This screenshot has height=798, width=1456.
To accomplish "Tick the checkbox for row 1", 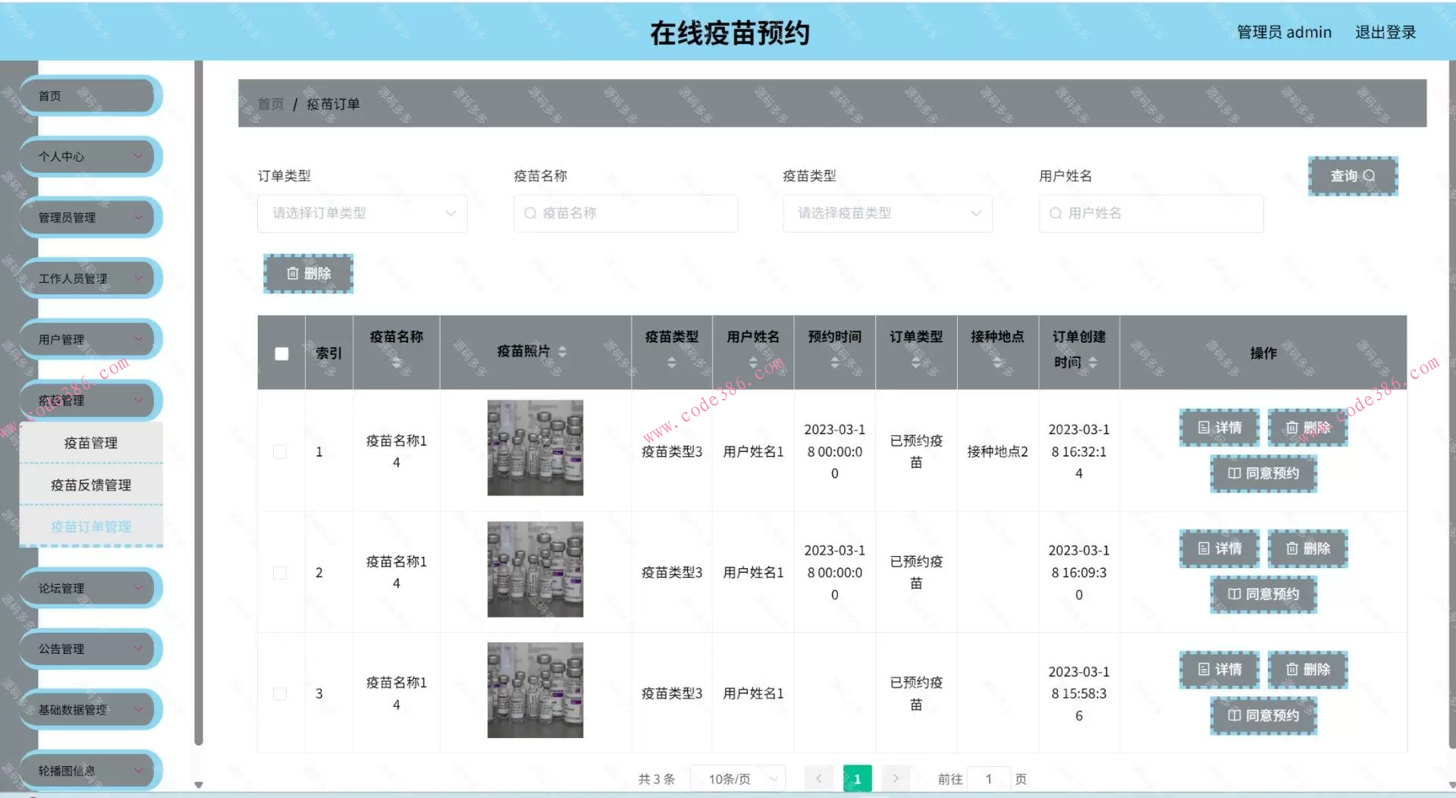I will [x=280, y=451].
